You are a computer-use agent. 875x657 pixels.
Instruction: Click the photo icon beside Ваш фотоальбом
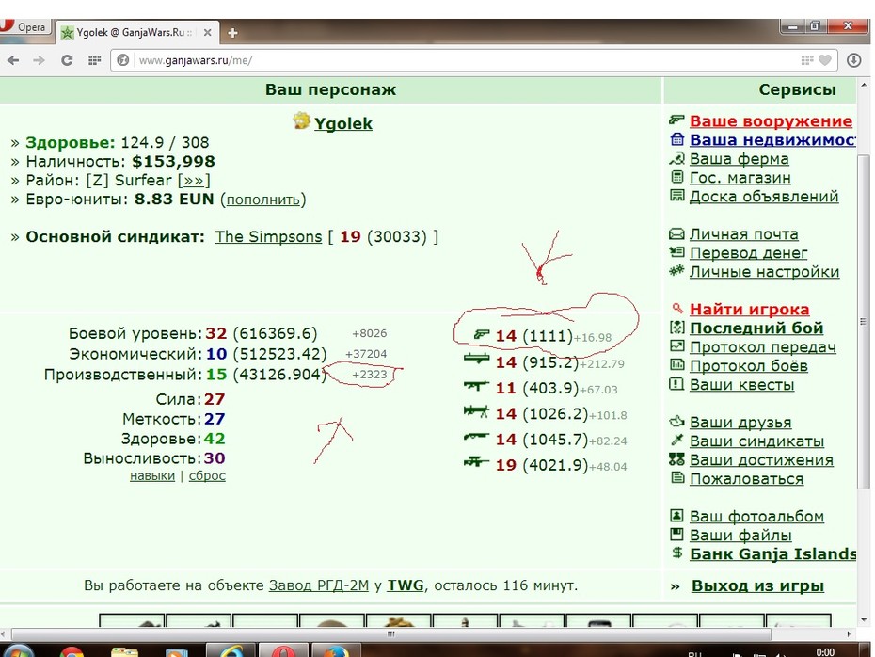tap(676, 515)
